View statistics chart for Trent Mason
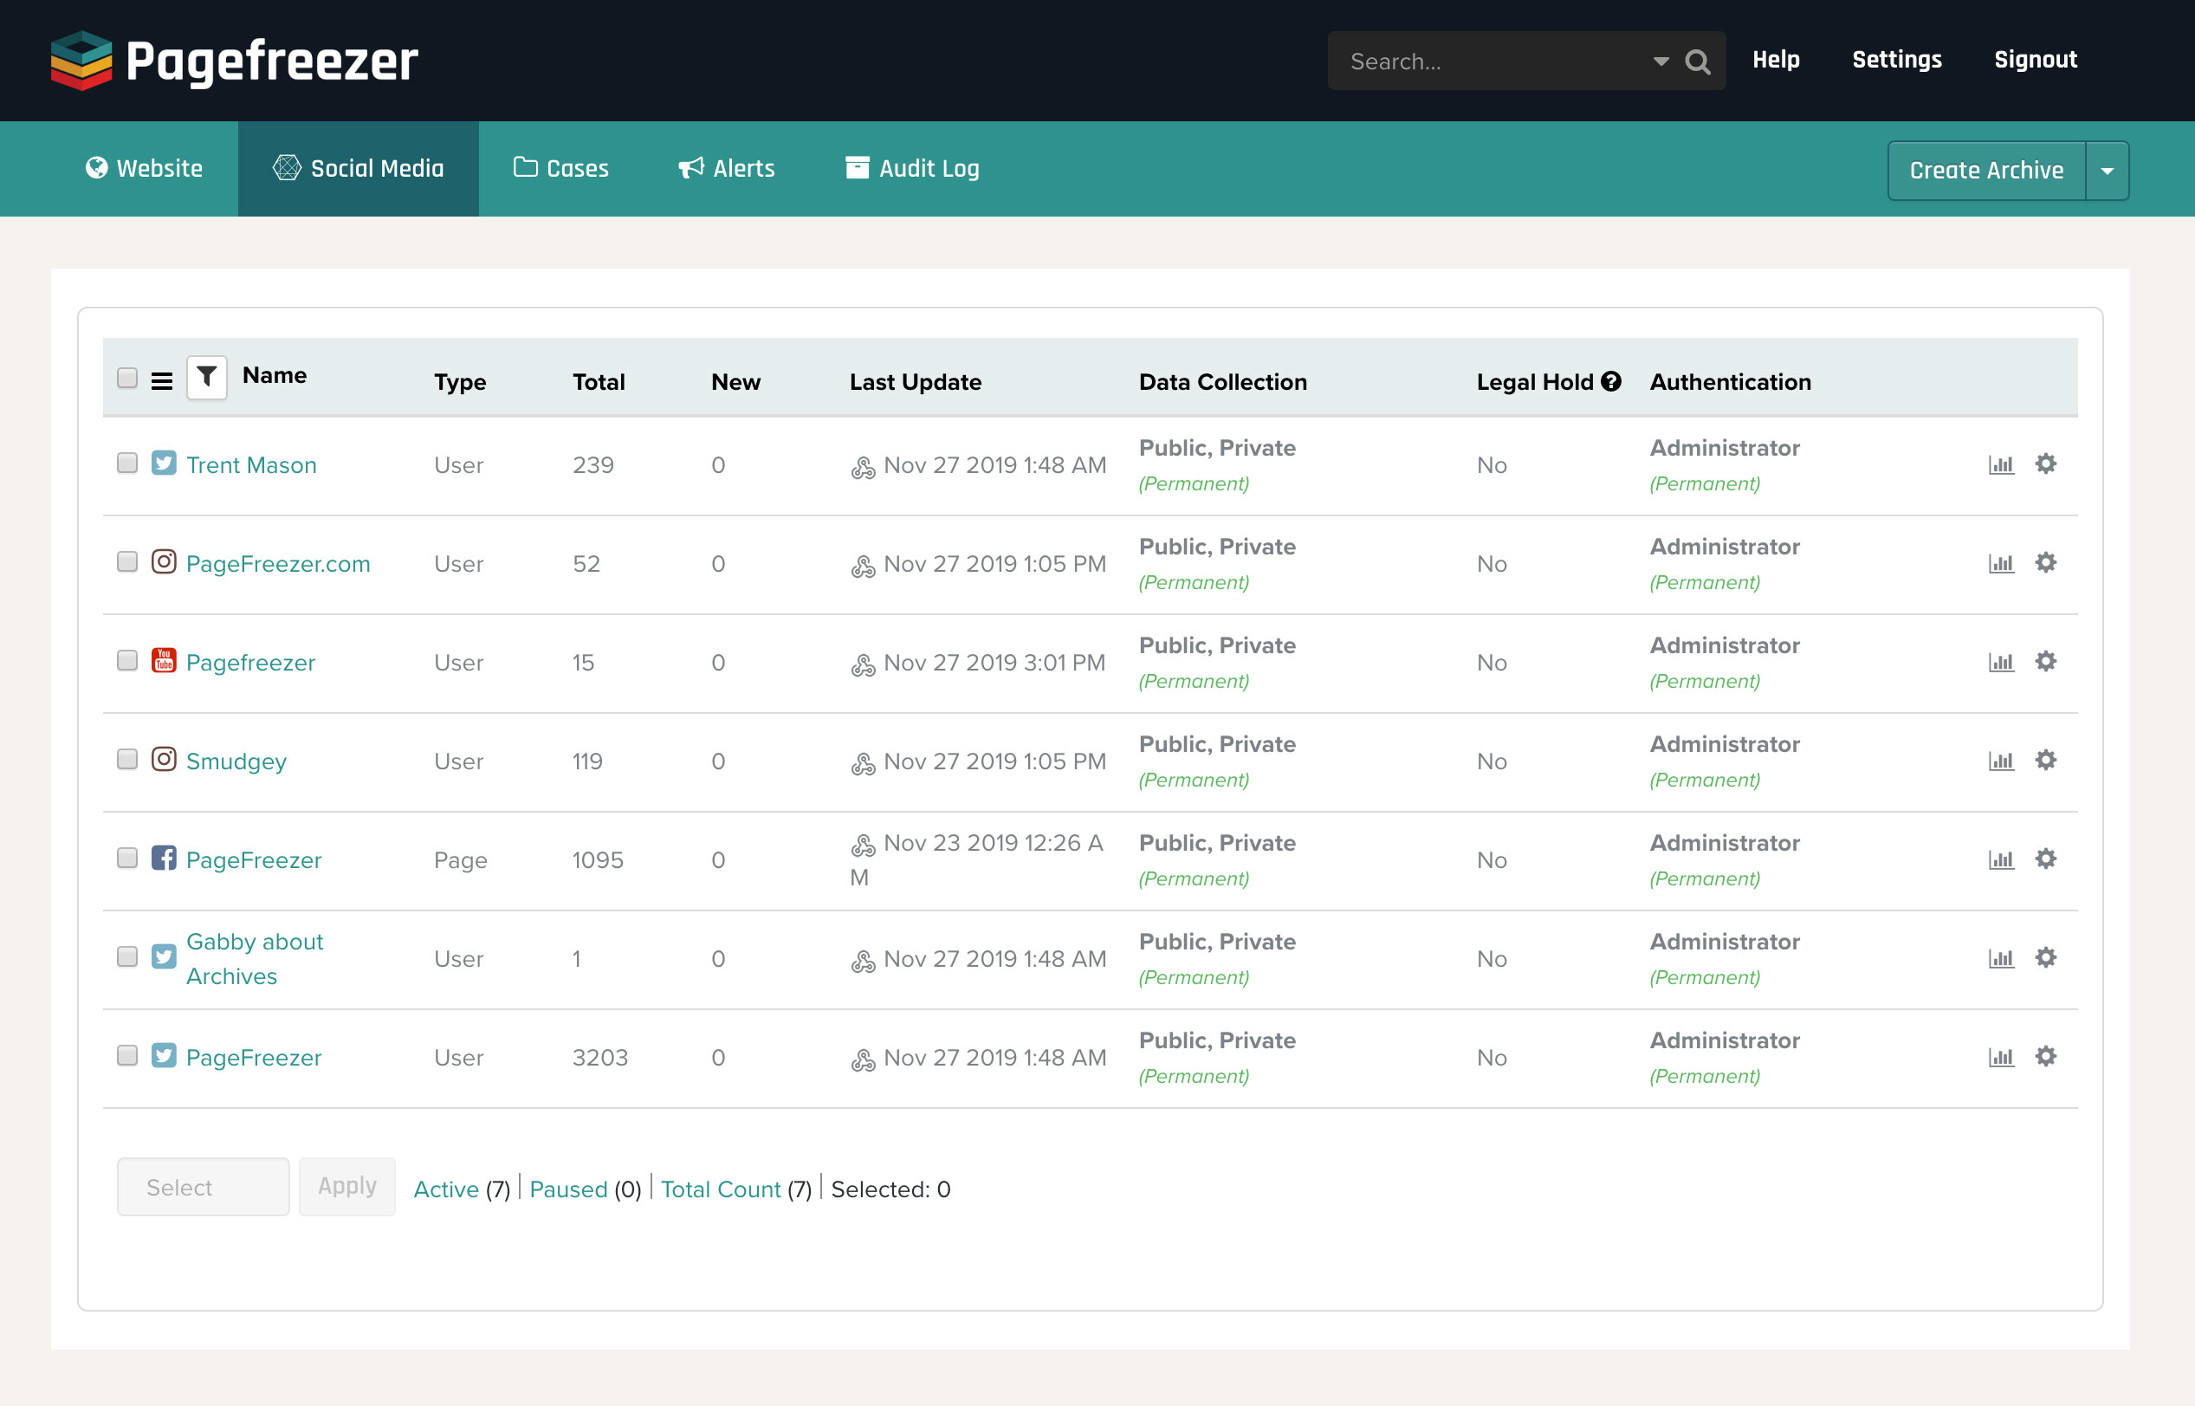Screen dimensions: 2195x1406 click(2002, 464)
